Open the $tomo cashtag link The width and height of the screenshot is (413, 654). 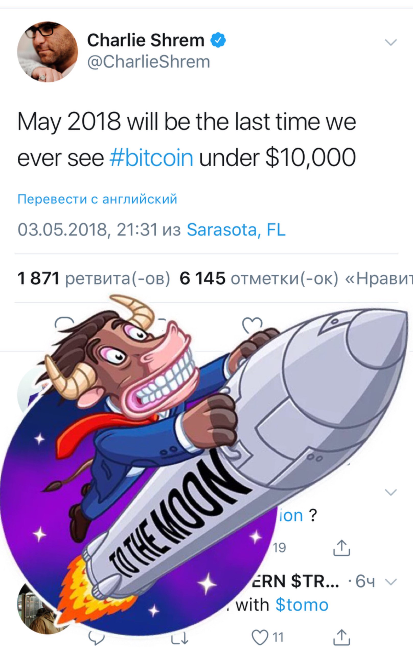click(302, 605)
